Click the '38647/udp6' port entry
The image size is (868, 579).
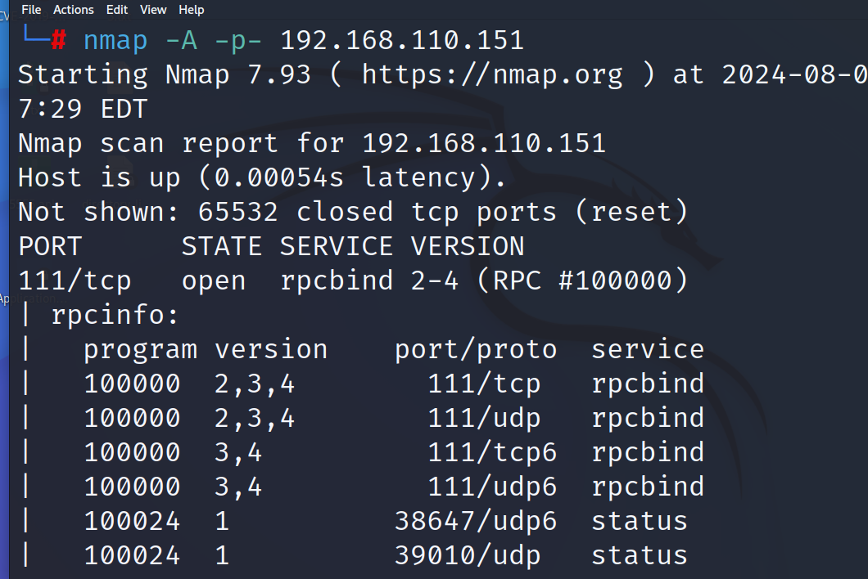coord(476,522)
